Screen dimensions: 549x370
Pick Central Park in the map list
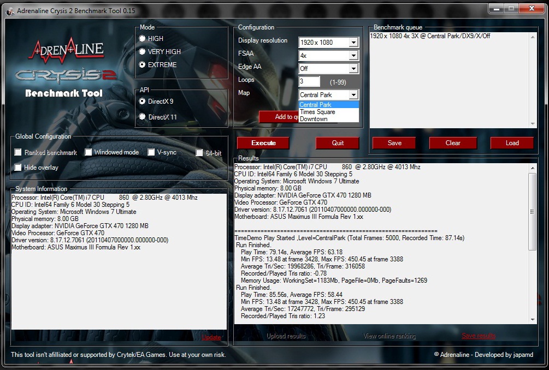(329, 105)
